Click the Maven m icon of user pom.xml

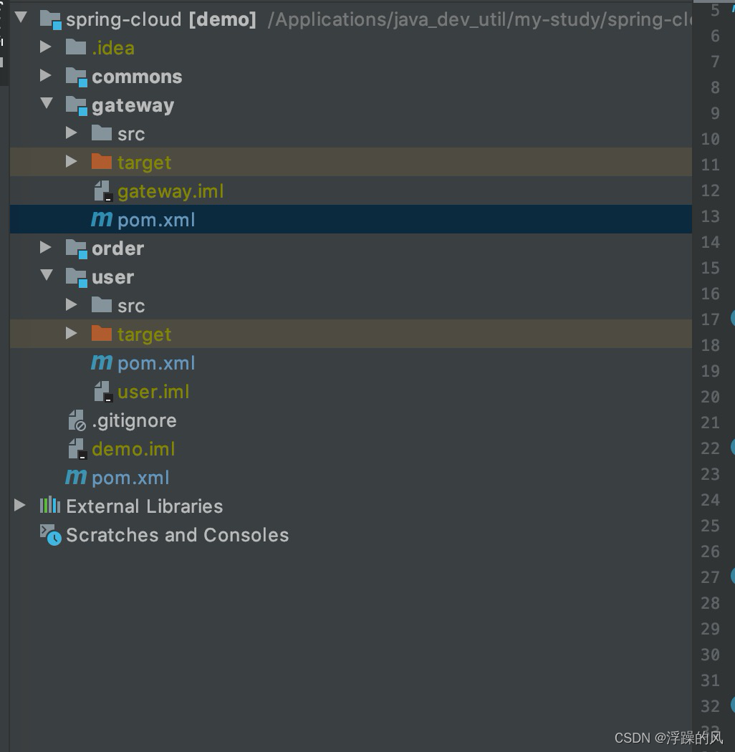102,362
